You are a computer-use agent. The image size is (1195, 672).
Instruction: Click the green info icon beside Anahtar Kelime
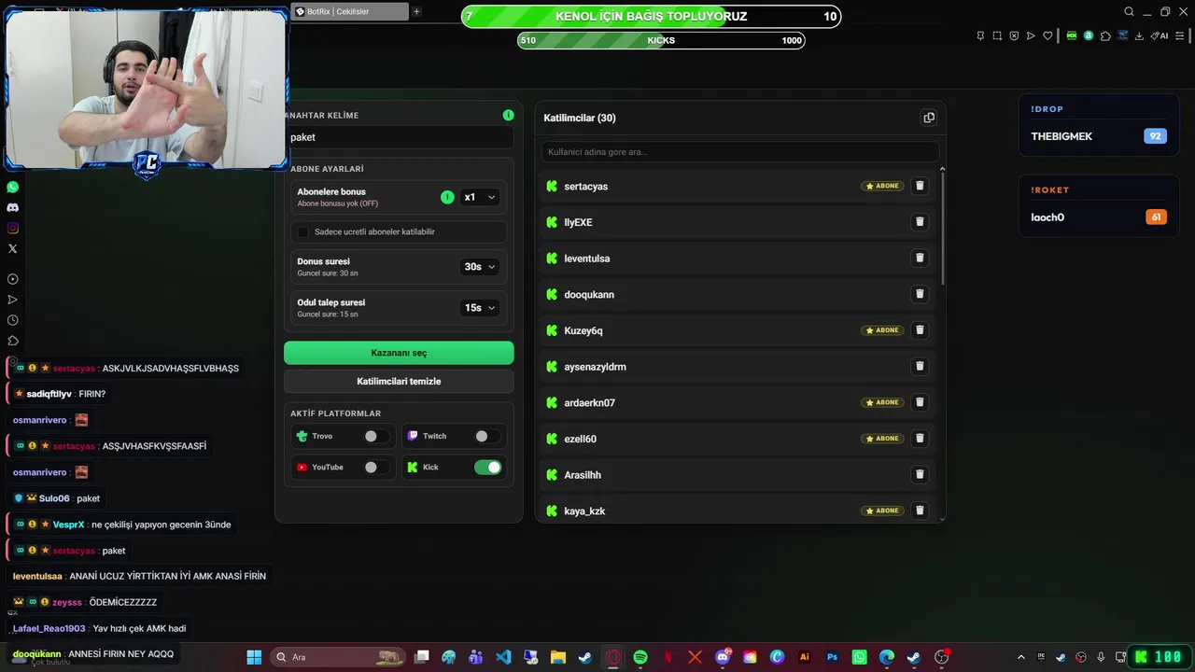508,116
